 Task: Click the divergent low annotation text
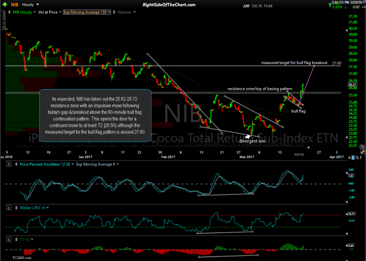point(252,141)
